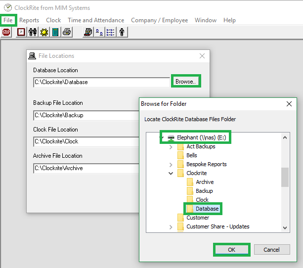Click the Archive File Location field

[x=86, y=168]
